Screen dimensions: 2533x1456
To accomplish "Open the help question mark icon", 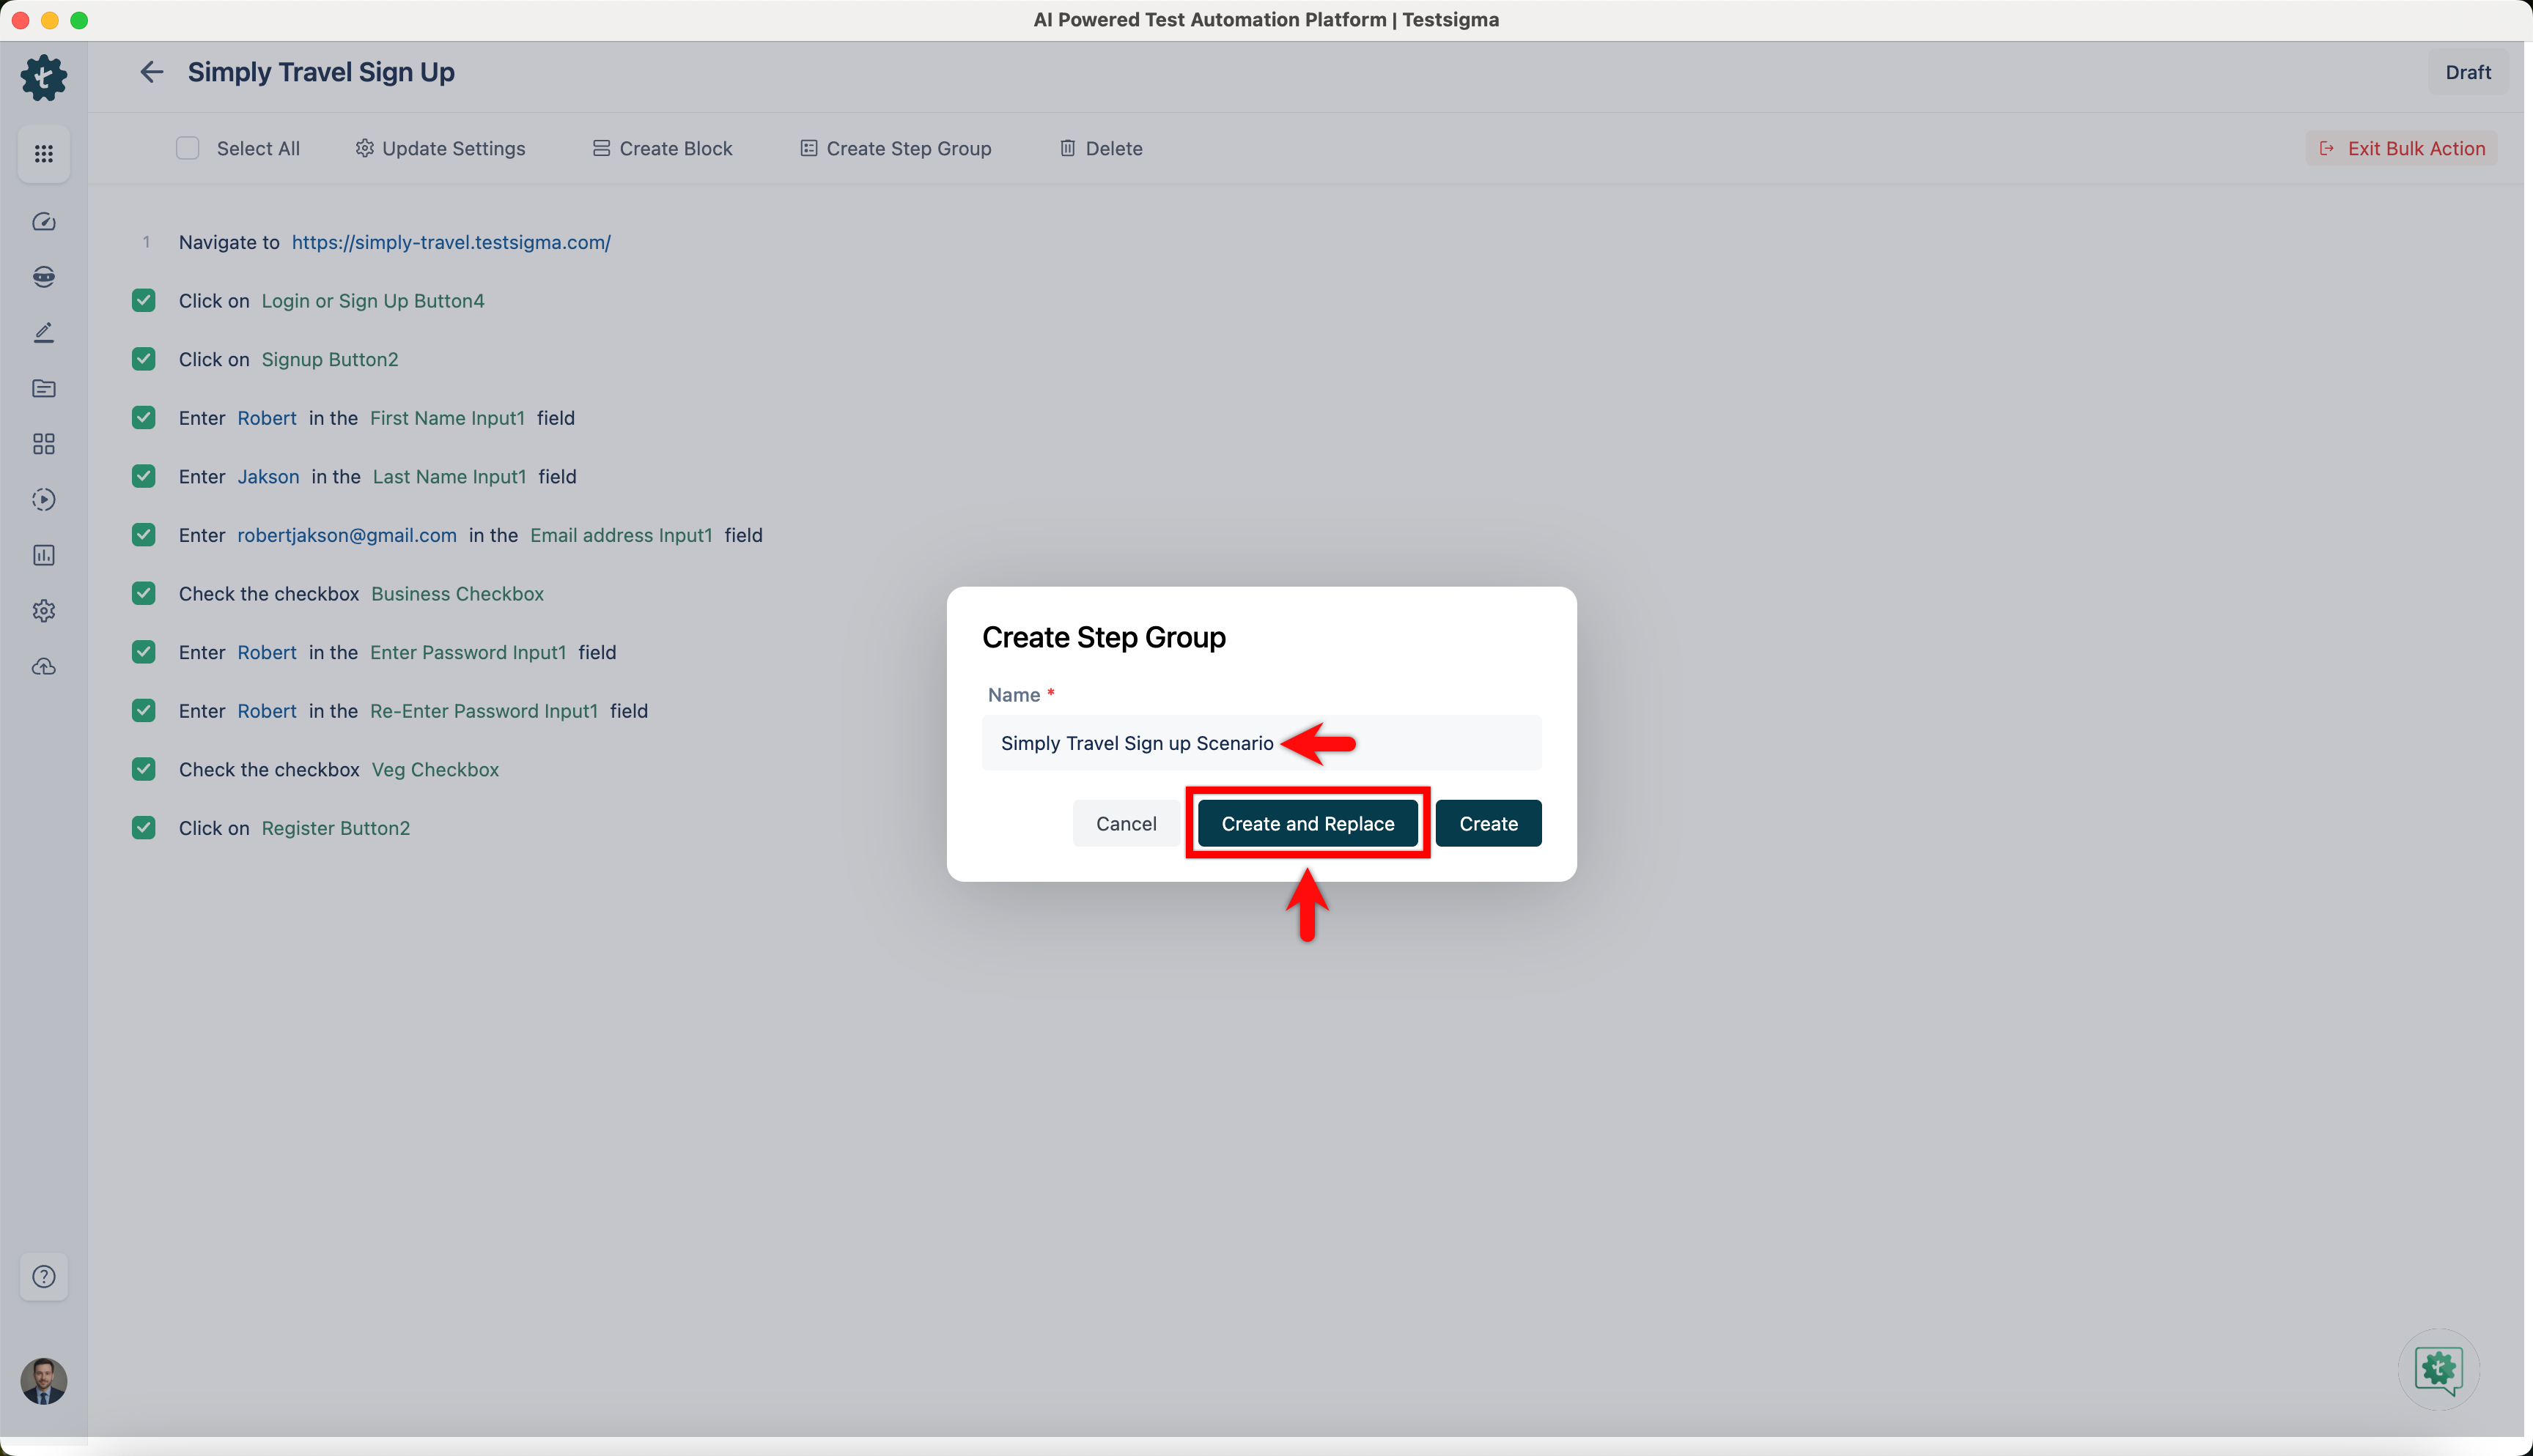I will click(x=43, y=1277).
